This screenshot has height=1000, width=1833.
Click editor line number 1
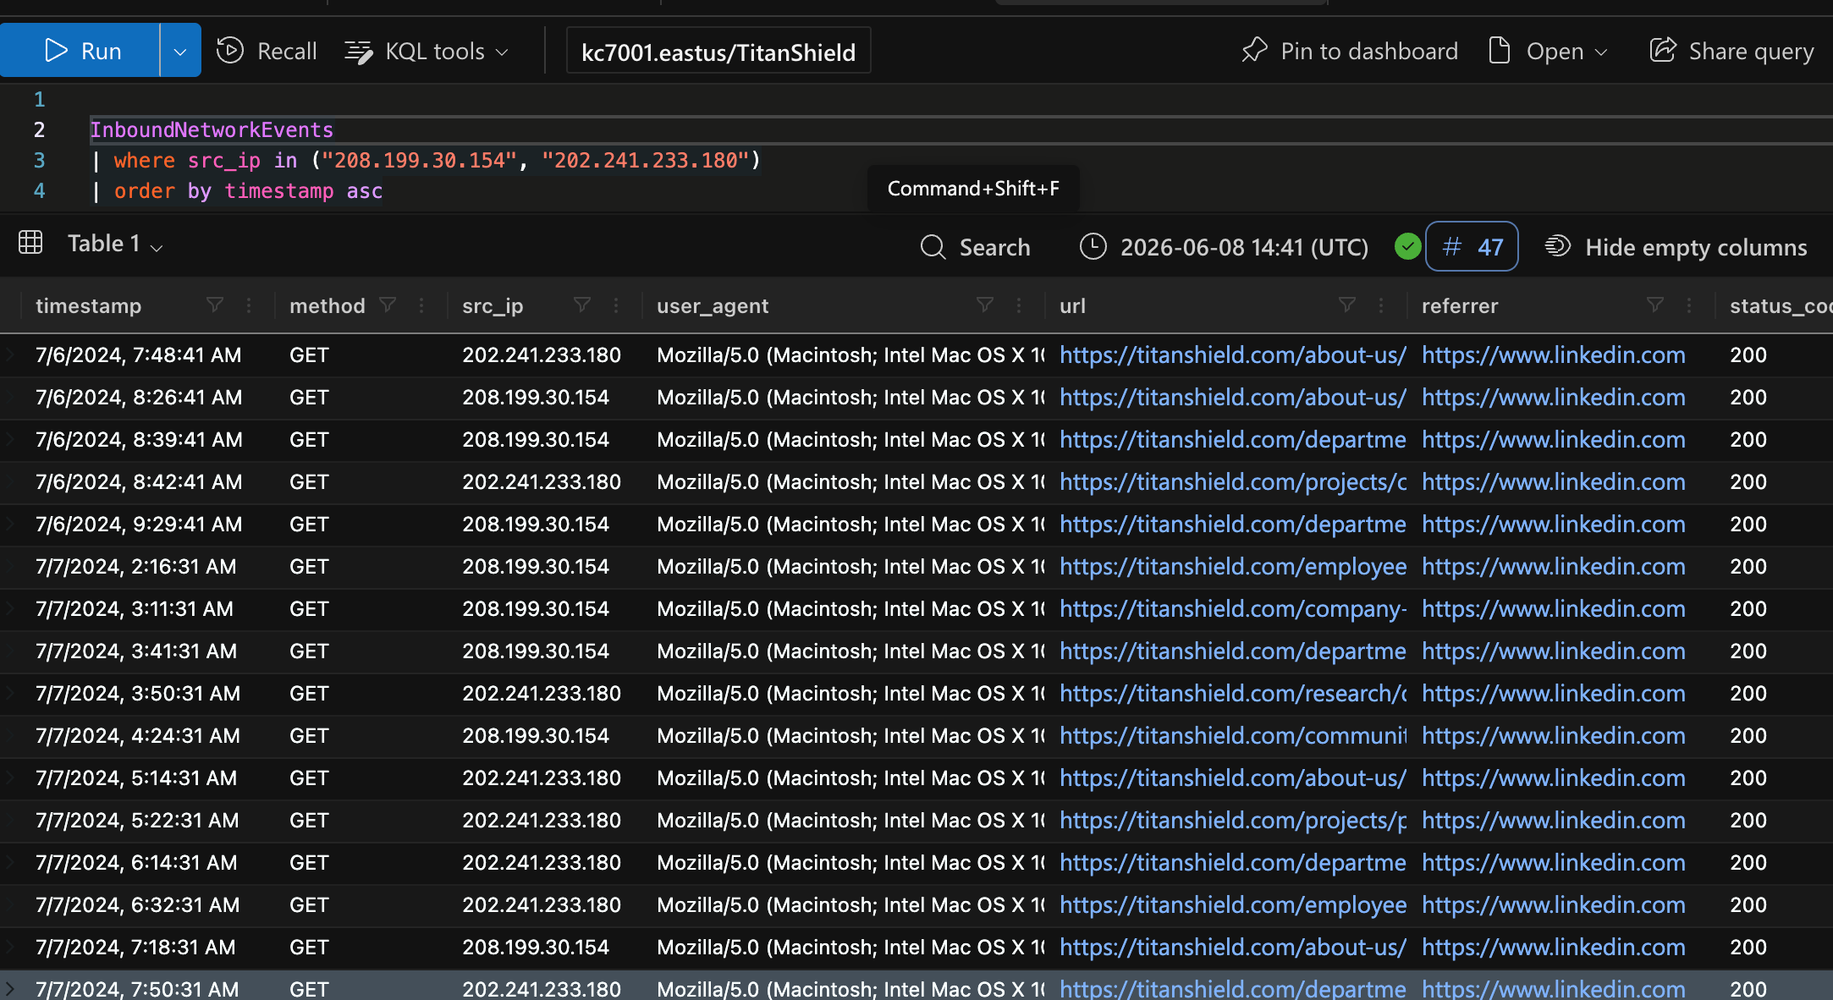(x=39, y=99)
